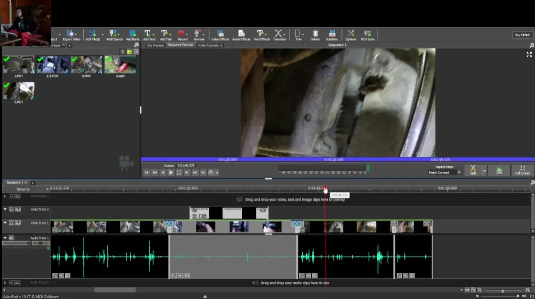Collapse the Video Track 1 row
Image resolution: width=535 pixels, height=299 pixels.
coord(5,223)
